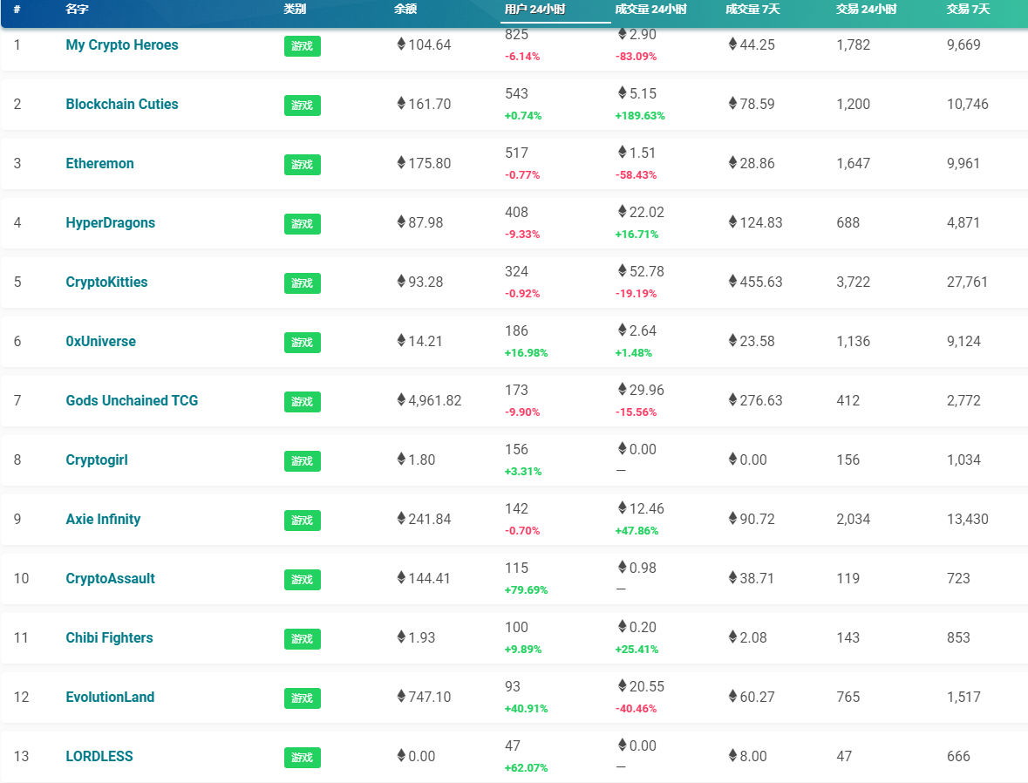Open the Cryptogirl link
The image size is (1028, 783).
[97, 460]
